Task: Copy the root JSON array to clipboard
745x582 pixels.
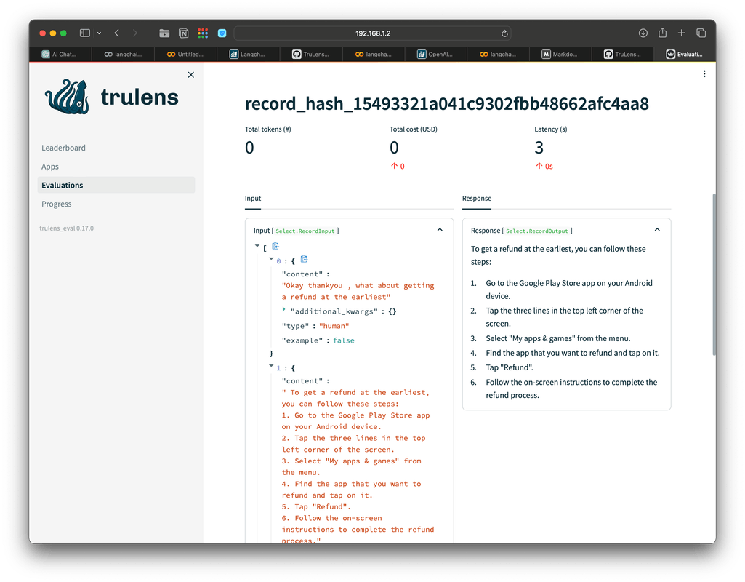Action: 275,247
